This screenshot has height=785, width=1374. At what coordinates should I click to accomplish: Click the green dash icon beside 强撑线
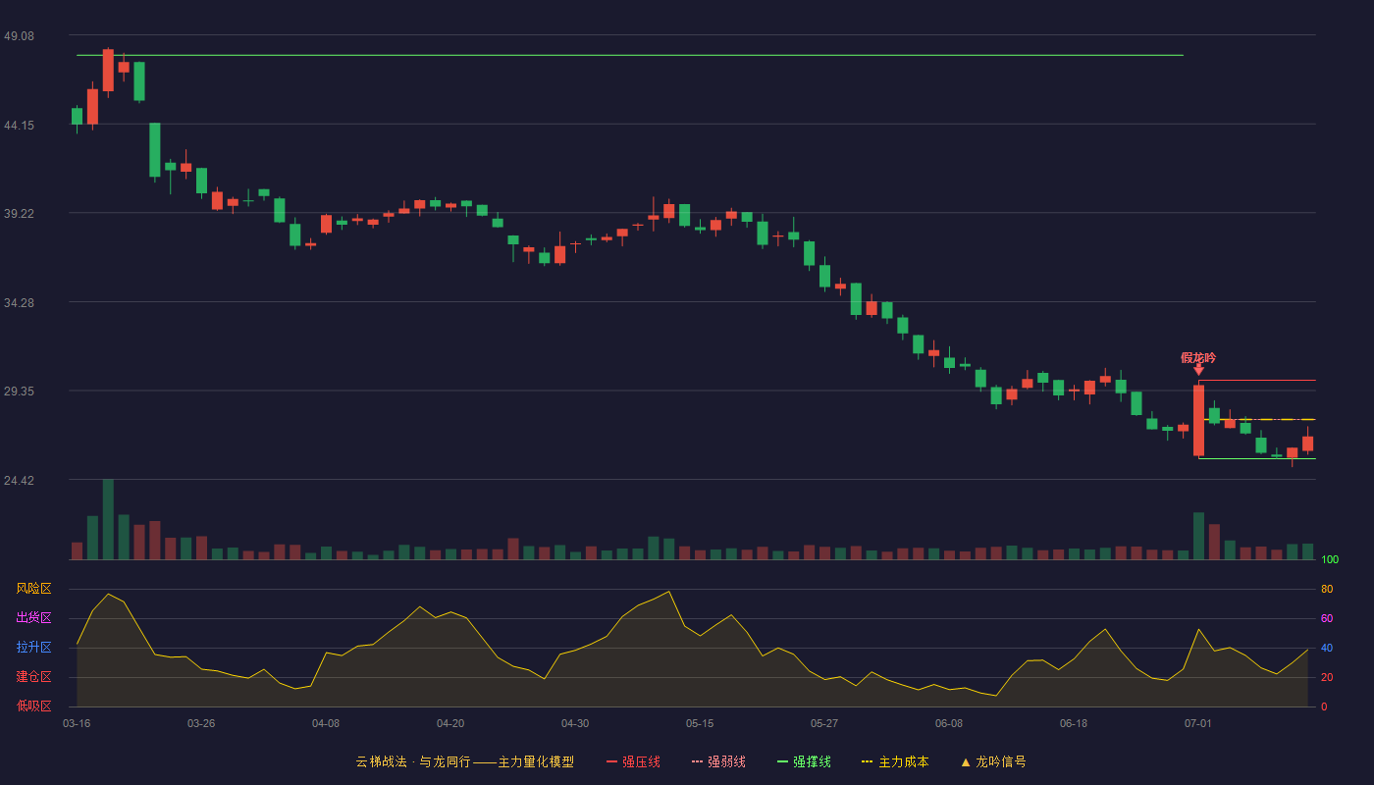tap(782, 762)
